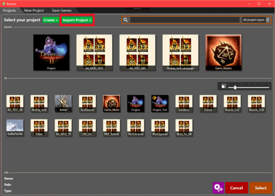
Task: Select recent Game_Master dice project
Action: [223, 52]
